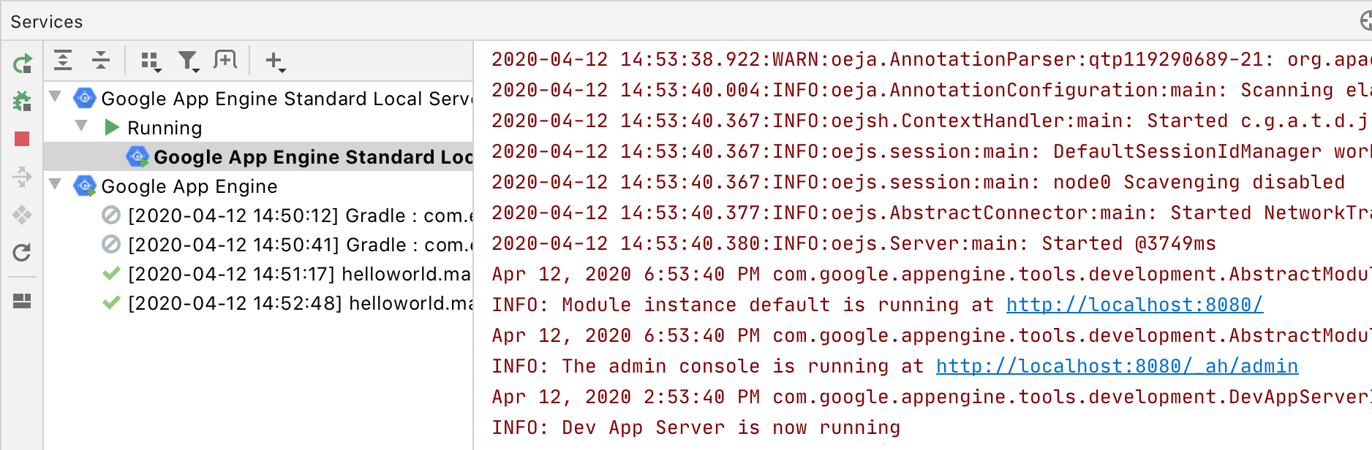Collapse the Google App Engine tree node
The height and width of the screenshot is (450, 1372).
coord(55,186)
